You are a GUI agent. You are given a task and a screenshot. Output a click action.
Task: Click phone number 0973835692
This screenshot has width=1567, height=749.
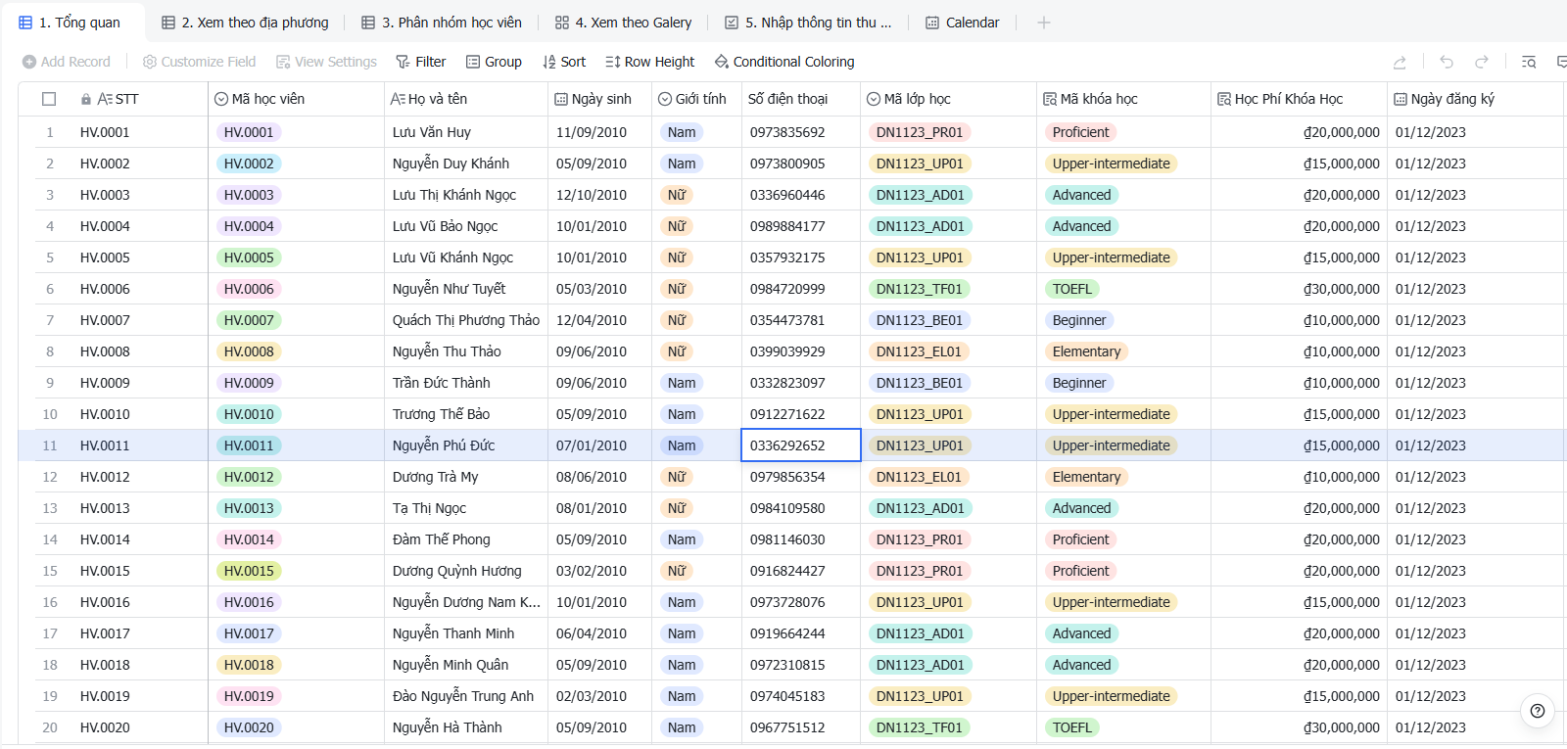787,132
